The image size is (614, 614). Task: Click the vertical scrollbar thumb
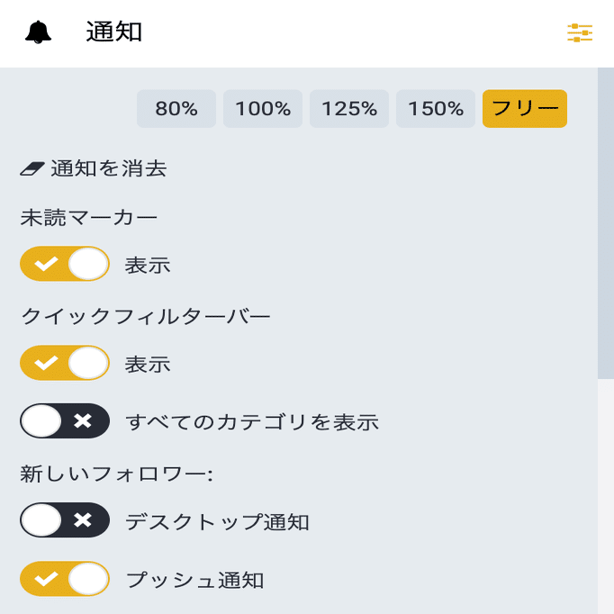[605, 225]
